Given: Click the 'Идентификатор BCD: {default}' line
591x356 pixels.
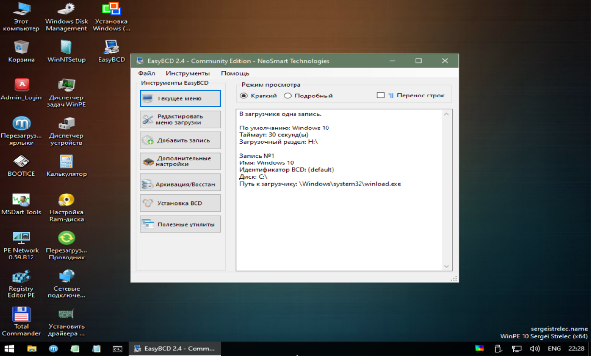Looking at the screenshot, I should (x=287, y=169).
